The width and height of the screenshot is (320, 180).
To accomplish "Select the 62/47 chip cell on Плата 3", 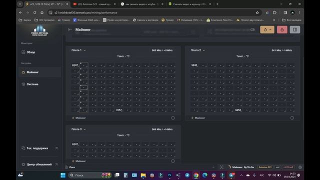I will point(75,144).
